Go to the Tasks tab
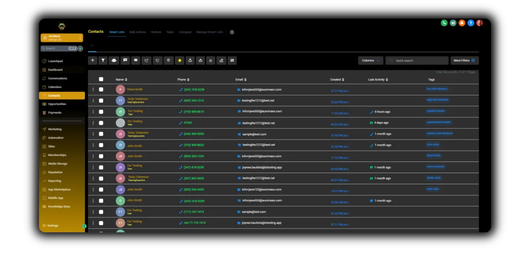Screen dimensions: 530x253 coord(170,32)
